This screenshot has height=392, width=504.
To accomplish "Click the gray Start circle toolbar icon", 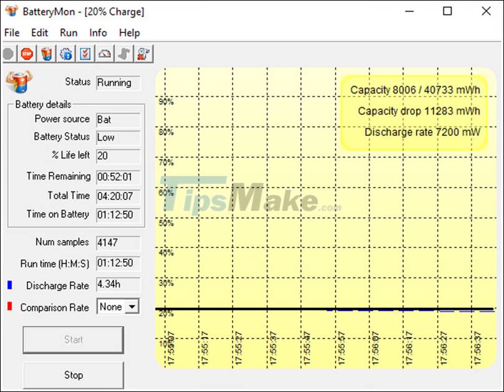I will 7,54.
